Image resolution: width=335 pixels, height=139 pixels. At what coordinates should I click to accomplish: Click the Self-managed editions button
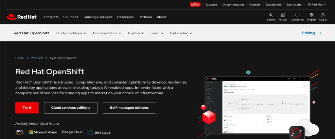tap(129, 108)
